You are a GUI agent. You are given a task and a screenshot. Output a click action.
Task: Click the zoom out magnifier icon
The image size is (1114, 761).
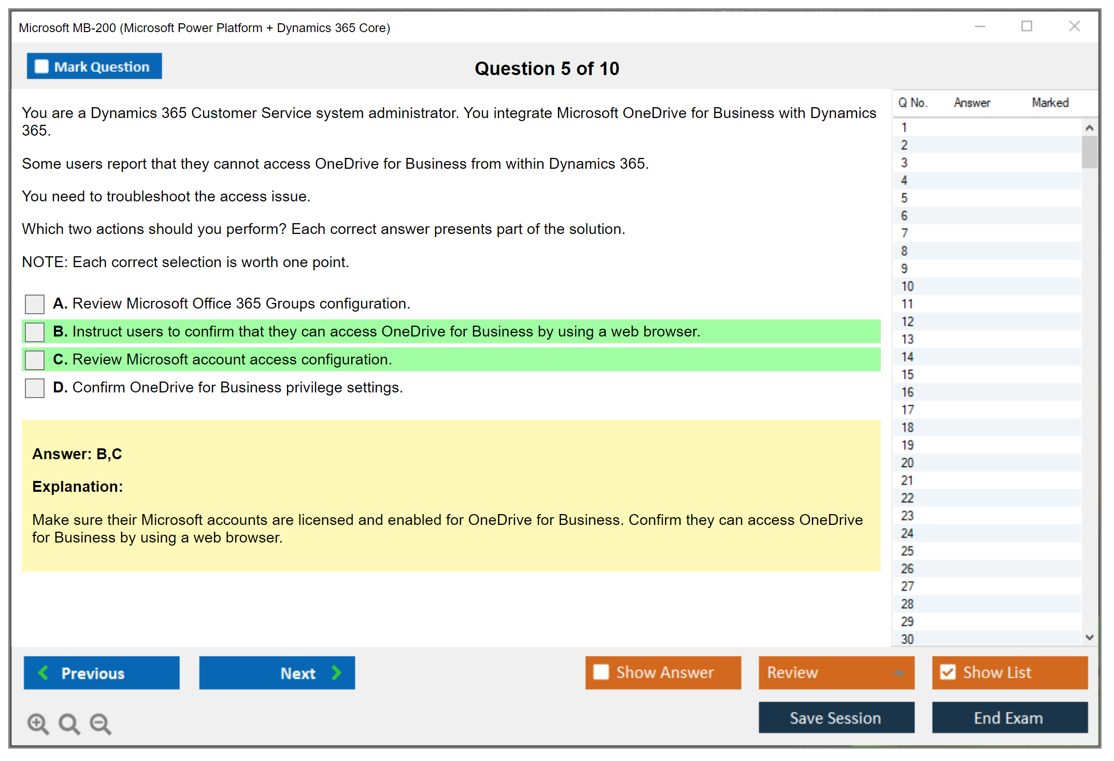101,723
